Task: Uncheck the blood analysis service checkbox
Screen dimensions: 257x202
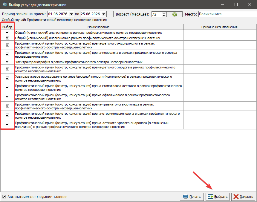Action: 7,33
